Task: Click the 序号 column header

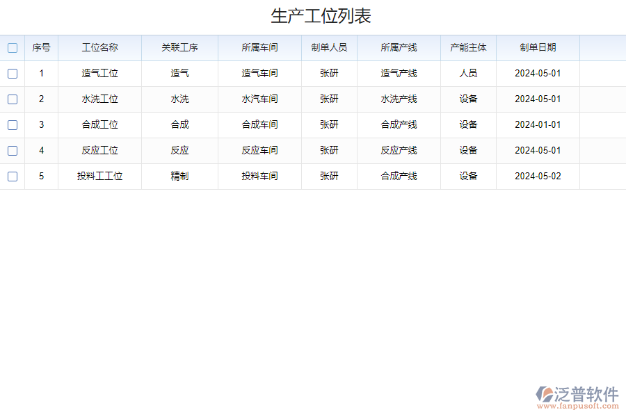Action: pyautogui.click(x=40, y=47)
